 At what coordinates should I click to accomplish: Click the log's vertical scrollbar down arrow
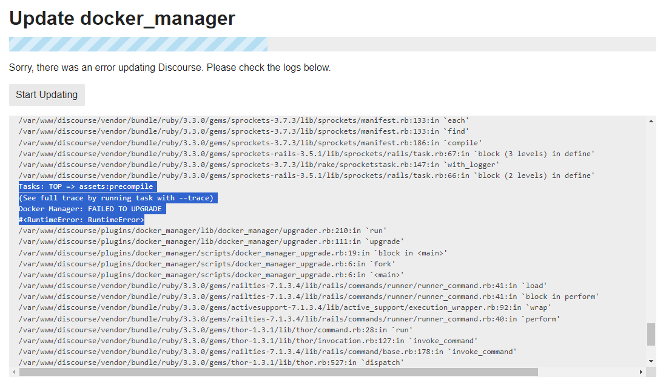coord(651,361)
